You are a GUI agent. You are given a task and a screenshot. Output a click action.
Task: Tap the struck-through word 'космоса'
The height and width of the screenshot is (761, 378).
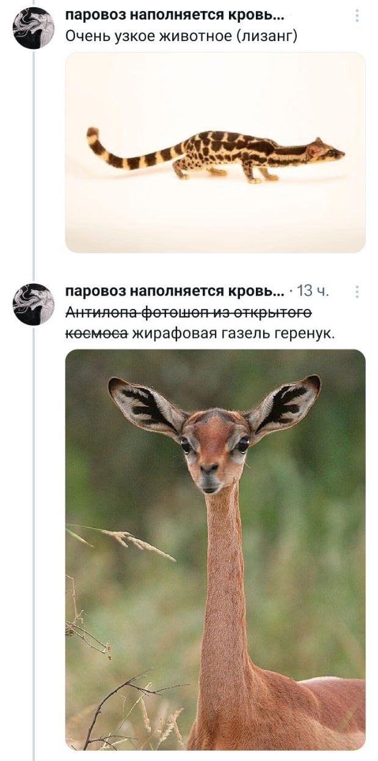96,333
